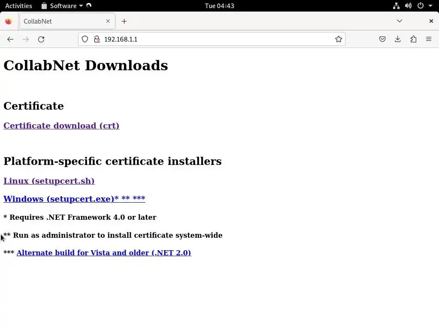Reload the current page
The image size is (439, 329).
tap(41, 39)
